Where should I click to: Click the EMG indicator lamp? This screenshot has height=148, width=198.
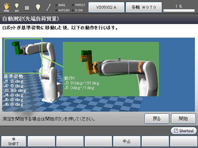pyautogui.click(x=56, y=5)
